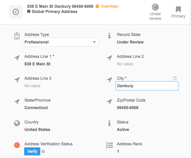Open the Address Type dropdown
191x158 pixels.
[x=61, y=42]
